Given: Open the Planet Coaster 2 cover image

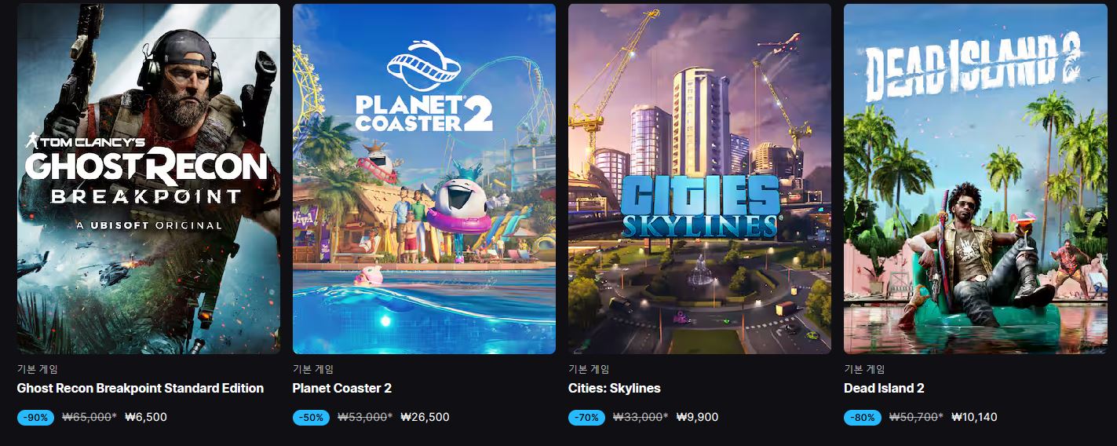Looking at the screenshot, I should 424,179.
